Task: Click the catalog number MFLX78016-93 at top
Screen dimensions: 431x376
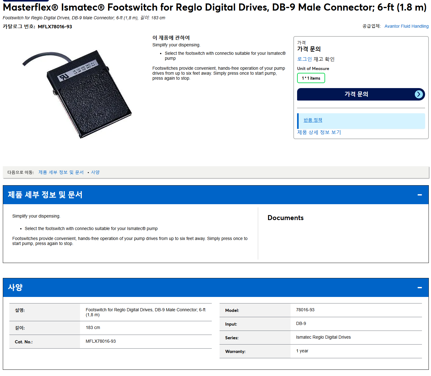Action: pos(55,27)
